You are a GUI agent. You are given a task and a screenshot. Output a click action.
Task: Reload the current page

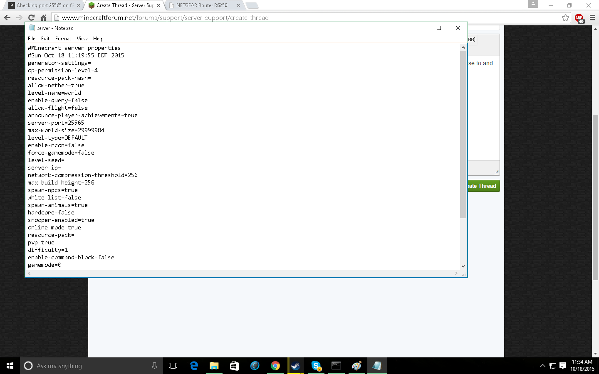click(x=31, y=17)
